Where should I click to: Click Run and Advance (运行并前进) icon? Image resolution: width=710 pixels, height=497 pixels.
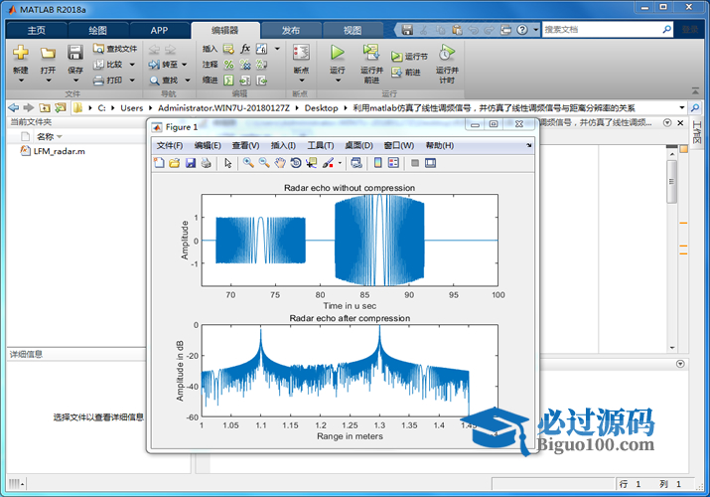tap(370, 53)
